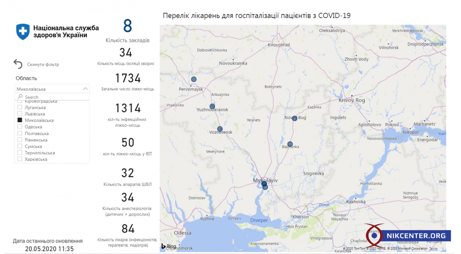Click the magnifier icon in the search box
Viewport: 461px width, 254px height.
point(20,97)
